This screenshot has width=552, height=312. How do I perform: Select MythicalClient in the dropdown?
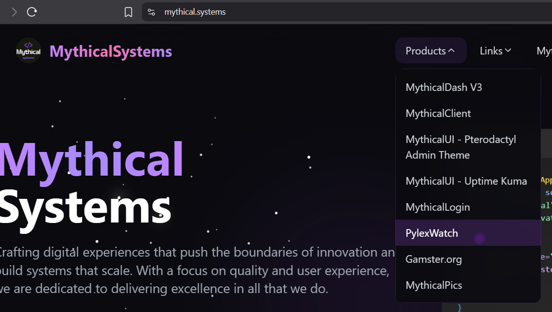click(438, 113)
